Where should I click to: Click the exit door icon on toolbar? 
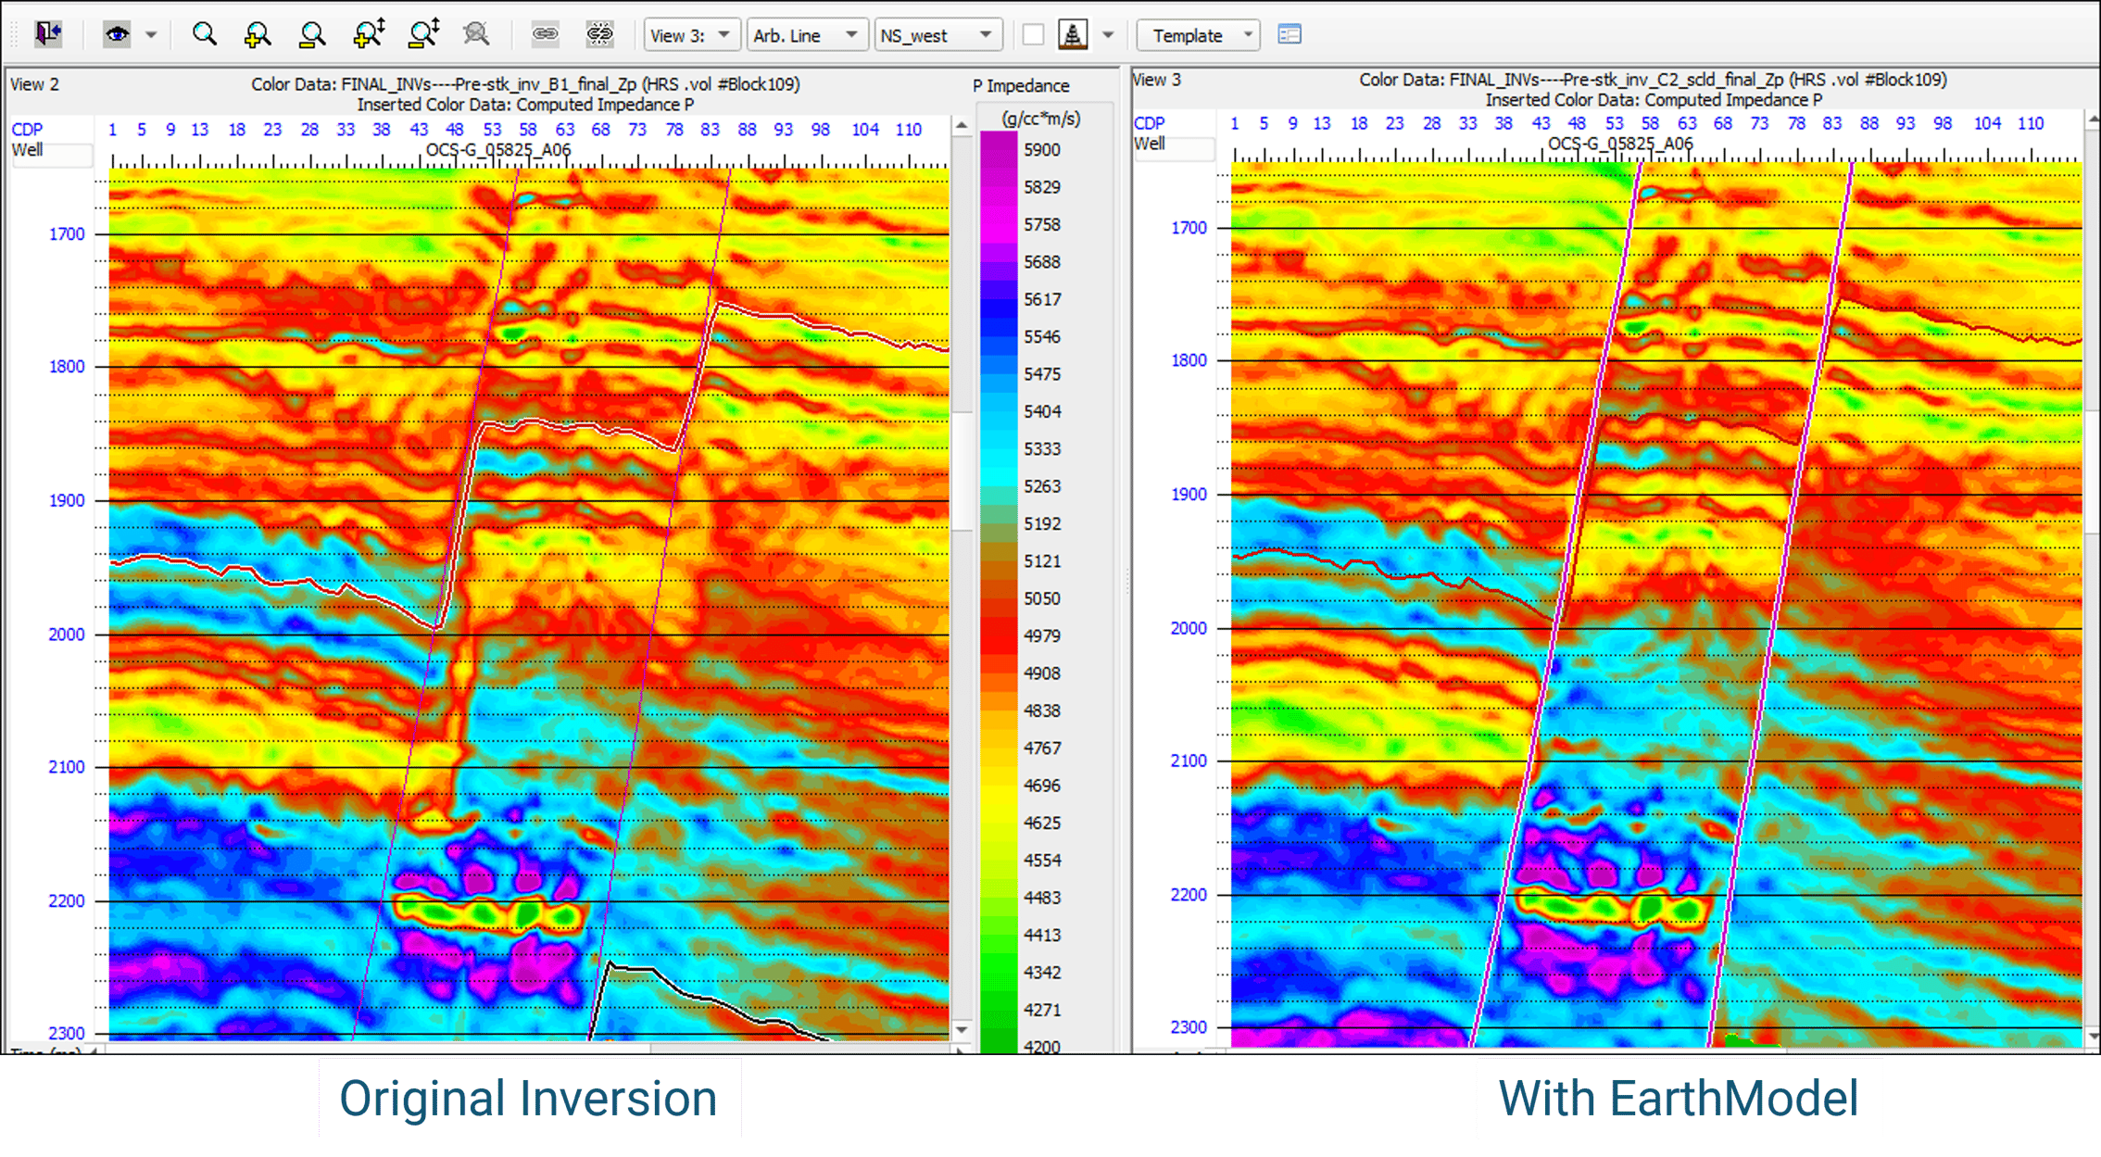[x=47, y=34]
